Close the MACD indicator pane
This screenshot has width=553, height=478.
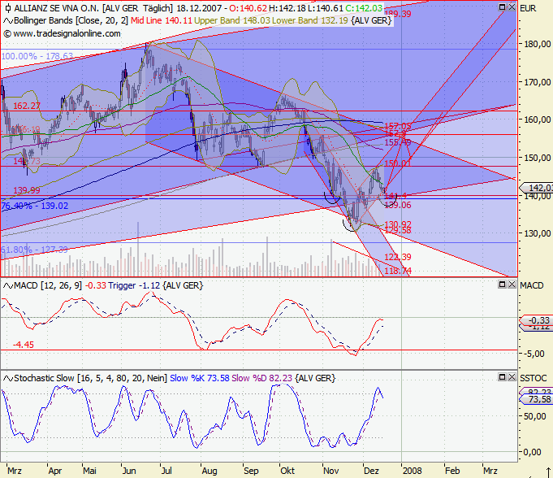pos(512,285)
